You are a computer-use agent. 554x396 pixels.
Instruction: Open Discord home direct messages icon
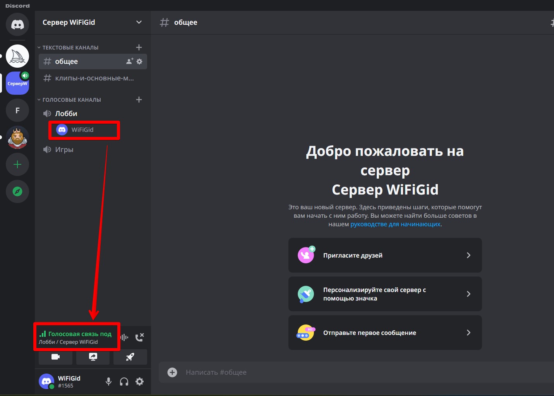17,24
